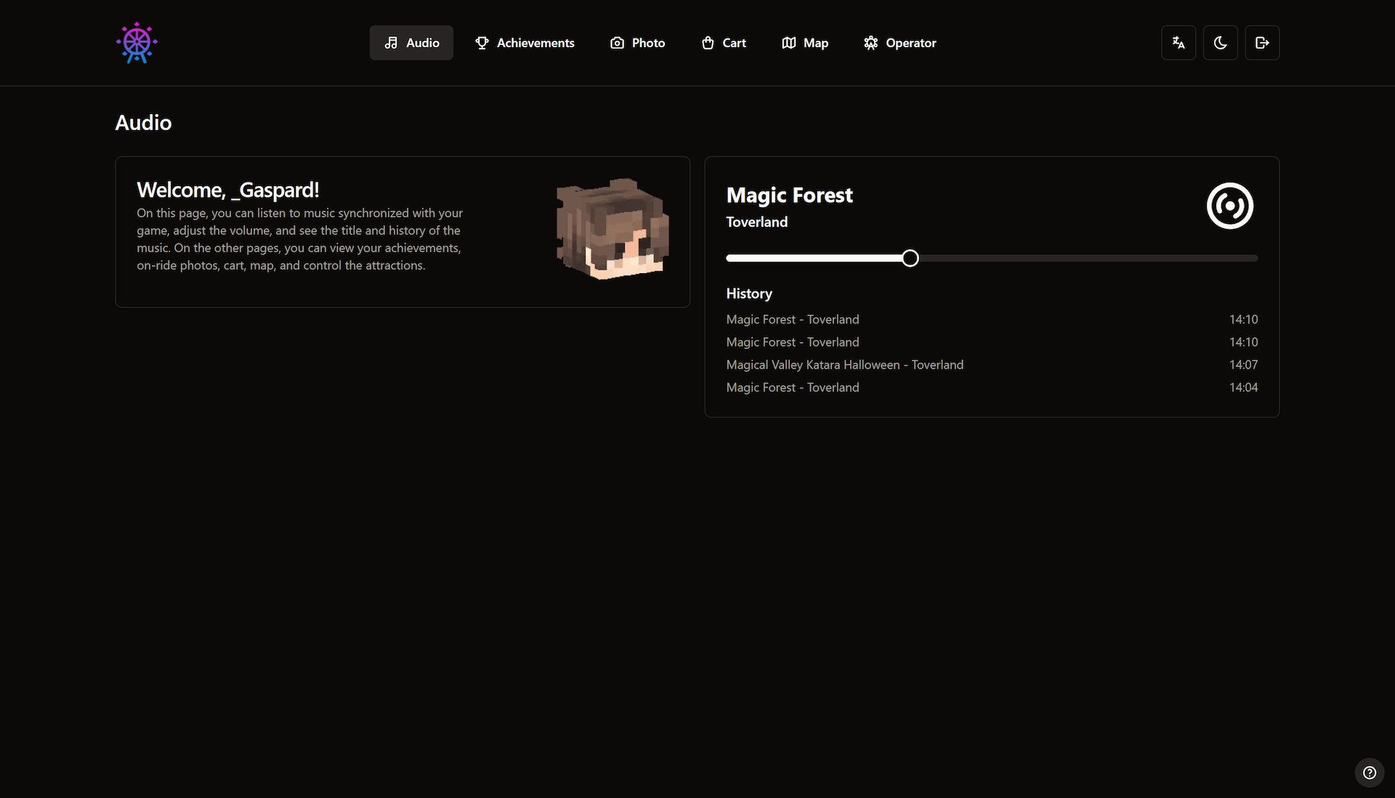Click the log out icon
Image resolution: width=1395 pixels, height=798 pixels.
pyautogui.click(x=1262, y=42)
